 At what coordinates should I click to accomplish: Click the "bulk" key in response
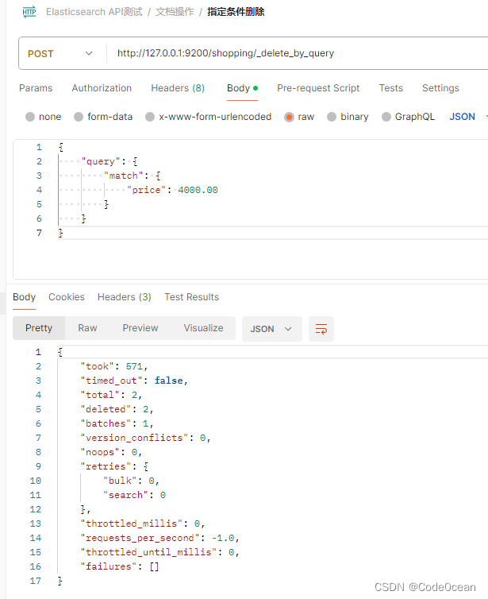(120, 481)
